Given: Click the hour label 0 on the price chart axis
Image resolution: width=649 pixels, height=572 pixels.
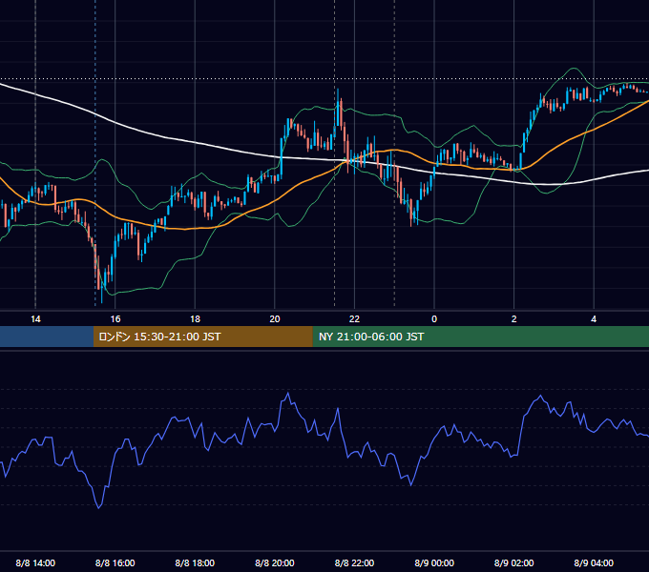Looking at the screenshot, I should [x=434, y=319].
